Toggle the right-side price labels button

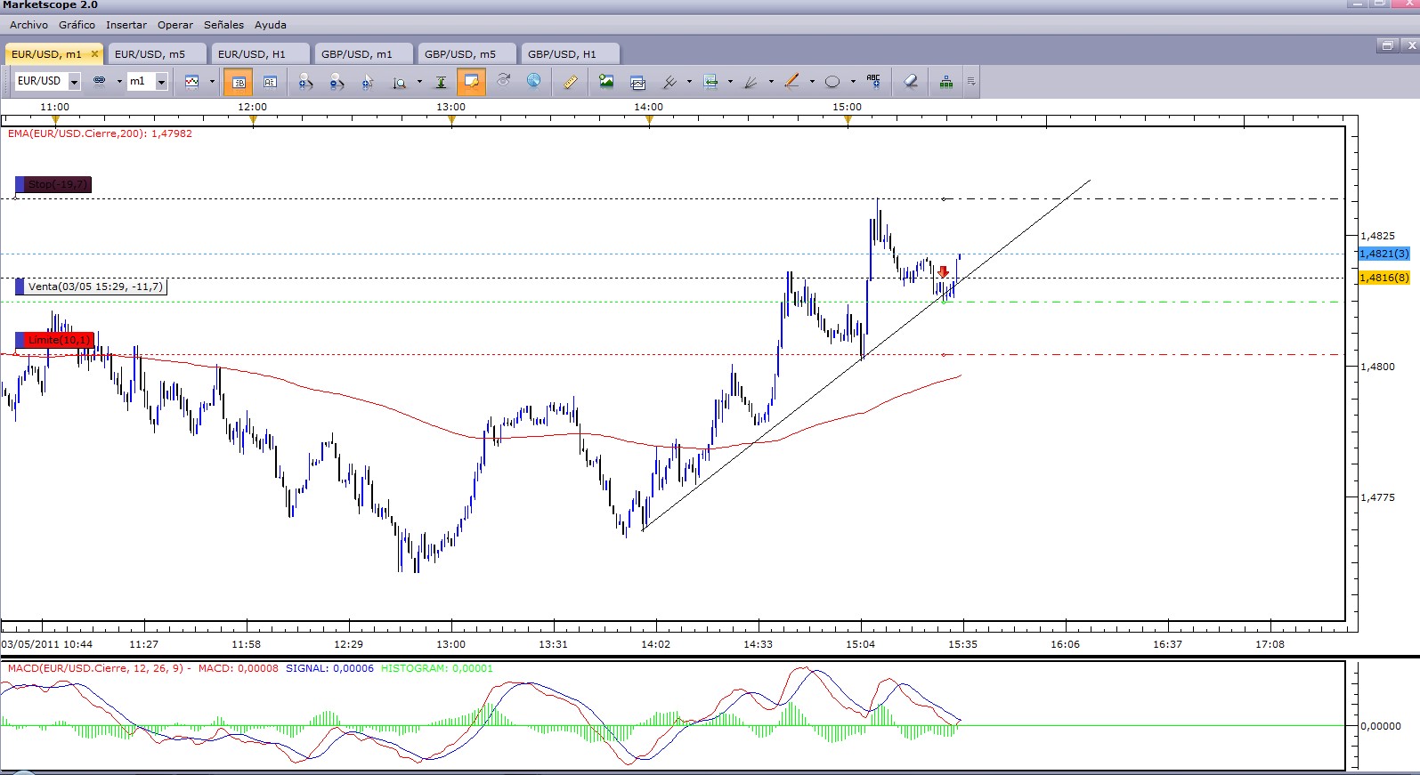coord(270,82)
